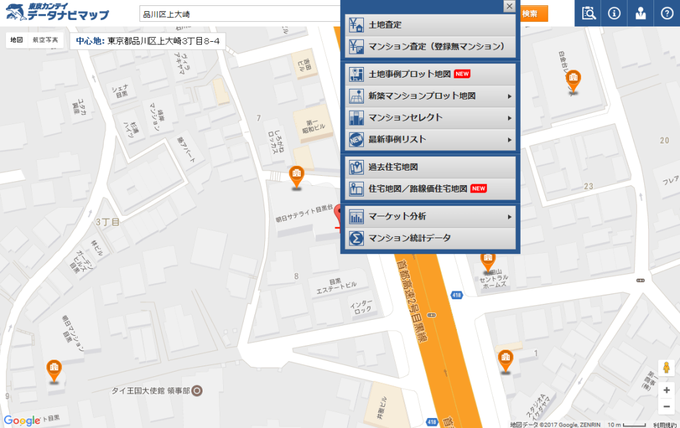
Task: Expand the マンションセレクト submenu
Action: [430, 118]
